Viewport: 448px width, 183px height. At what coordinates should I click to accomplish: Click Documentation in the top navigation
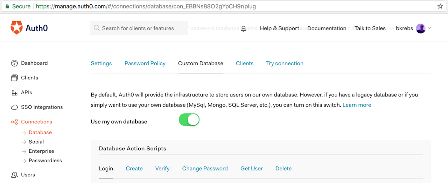tap(327, 28)
